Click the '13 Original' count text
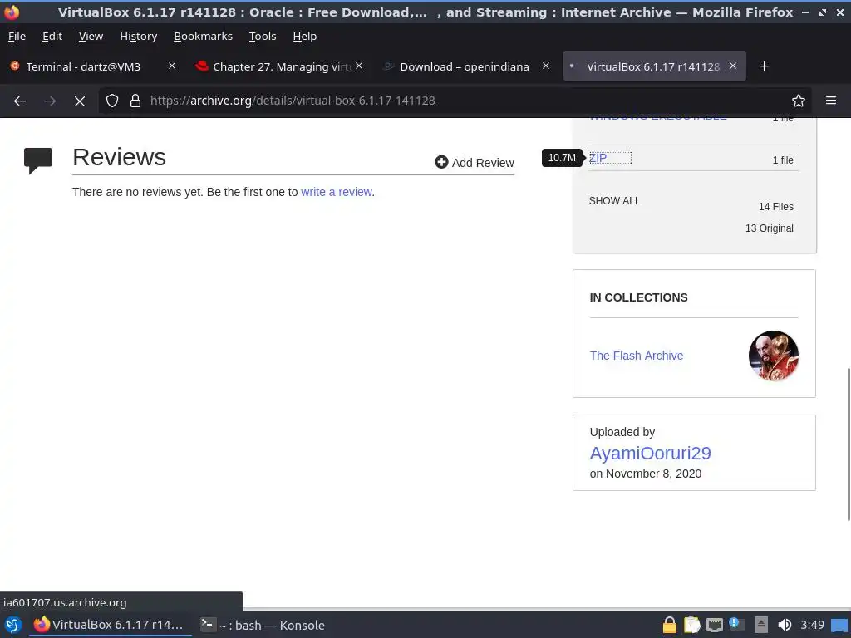Image resolution: width=851 pixels, height=638 pixels. click(769, 228)
